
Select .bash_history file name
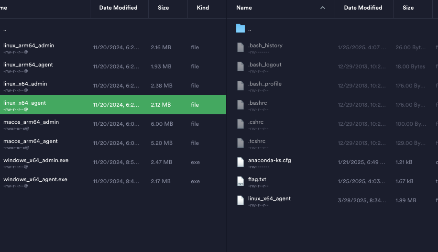coord(265,45)
